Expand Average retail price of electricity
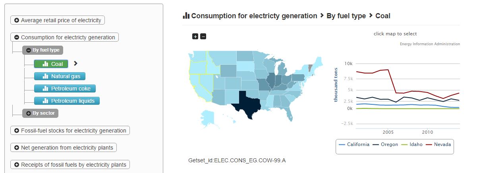The image size is (481, 173). pyautogui.click(x=58, y=20)
